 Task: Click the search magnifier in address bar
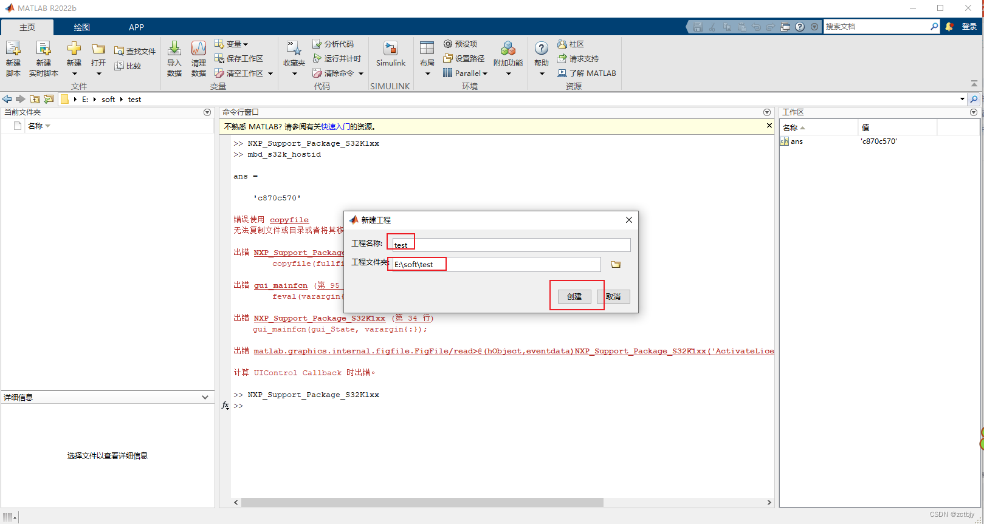(974, 99)
